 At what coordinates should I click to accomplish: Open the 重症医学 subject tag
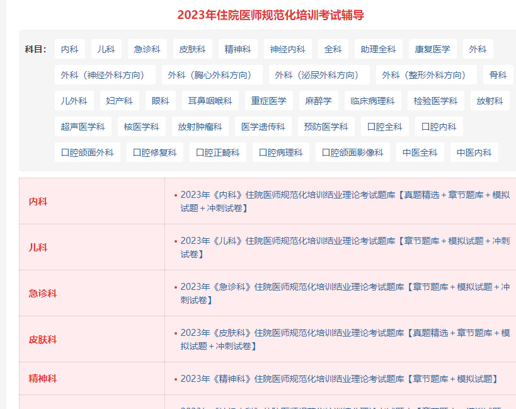pyautogui.click(x=269, y=101)
